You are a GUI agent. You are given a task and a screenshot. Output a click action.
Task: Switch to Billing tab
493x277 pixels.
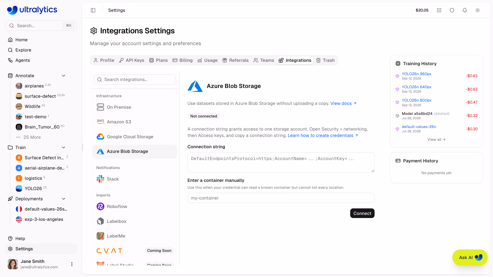pyautogui.click(x=183, y=60)
